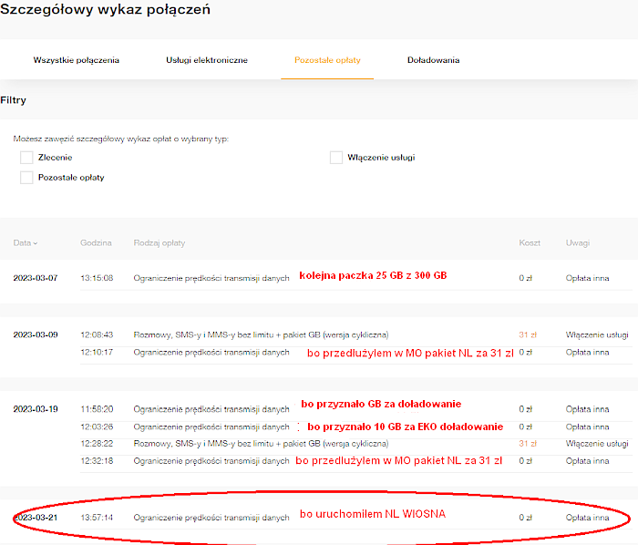Click the Koszt column header
This screenshot has width=638, height=545.
[x=530, y=243]
